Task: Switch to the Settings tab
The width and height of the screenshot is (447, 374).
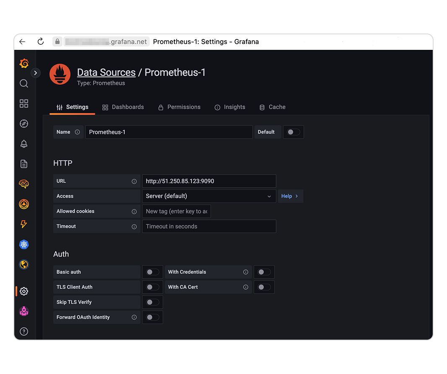Action: 73,107
